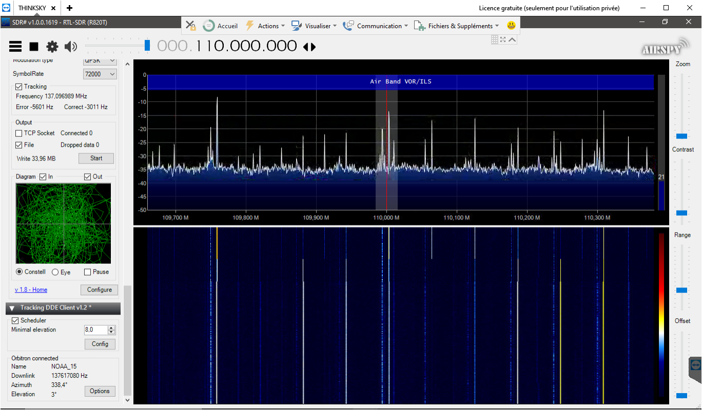
Task: Enable the Pause checkbox
Action: pos(88,272)
